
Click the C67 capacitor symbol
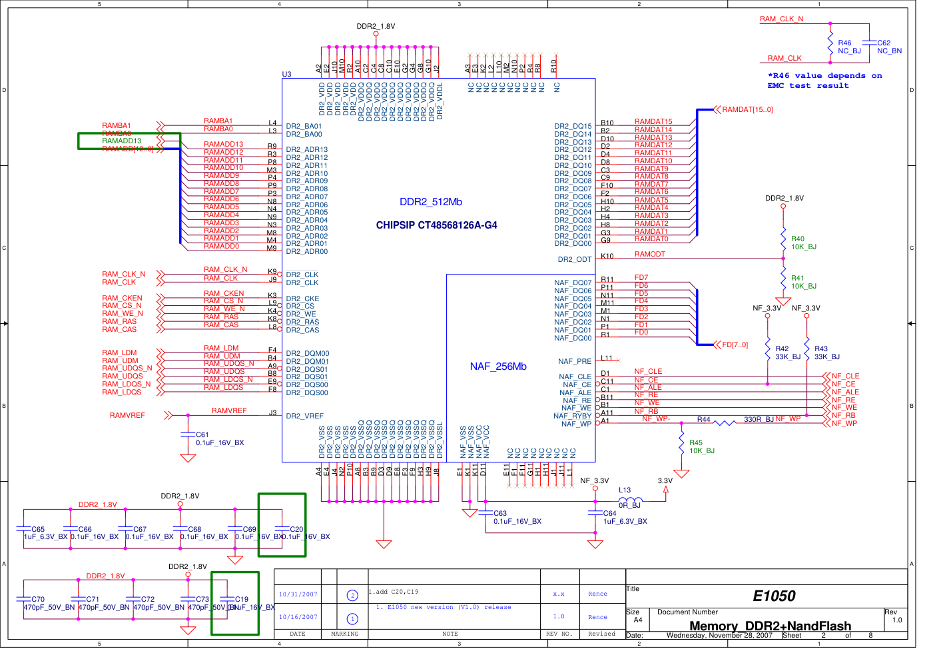(125, 529)
